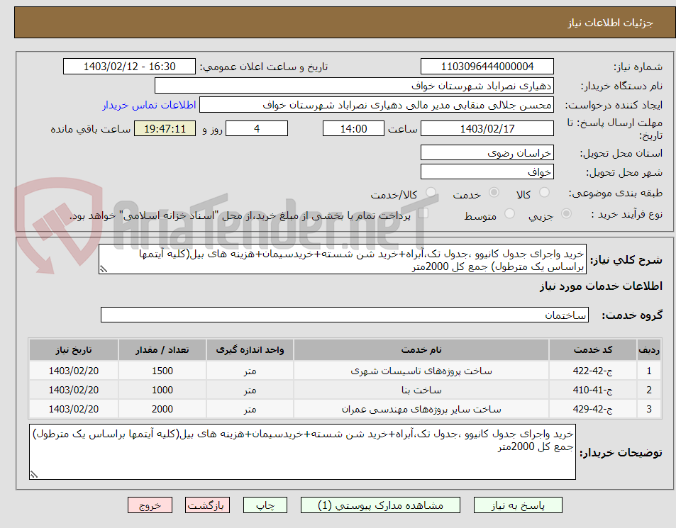
Task: Click the need date in row 1
Action: pos(74,371)
